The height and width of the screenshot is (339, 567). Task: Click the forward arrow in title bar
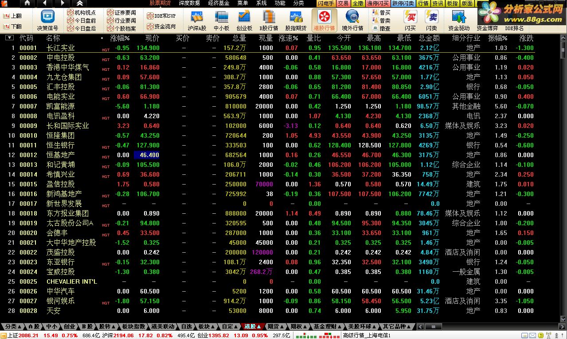click(x=62, y=3)
